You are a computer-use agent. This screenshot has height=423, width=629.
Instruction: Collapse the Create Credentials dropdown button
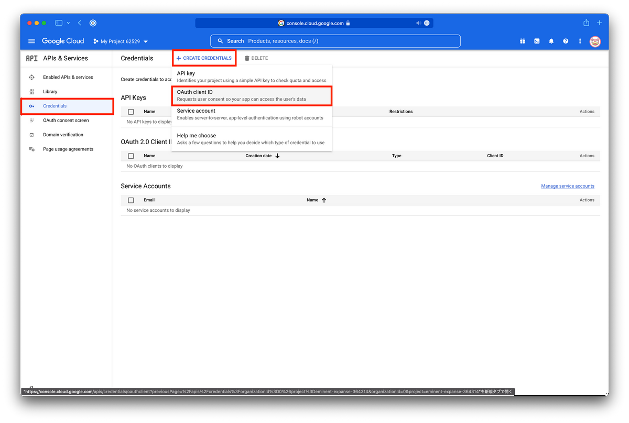tap(204, 58)
